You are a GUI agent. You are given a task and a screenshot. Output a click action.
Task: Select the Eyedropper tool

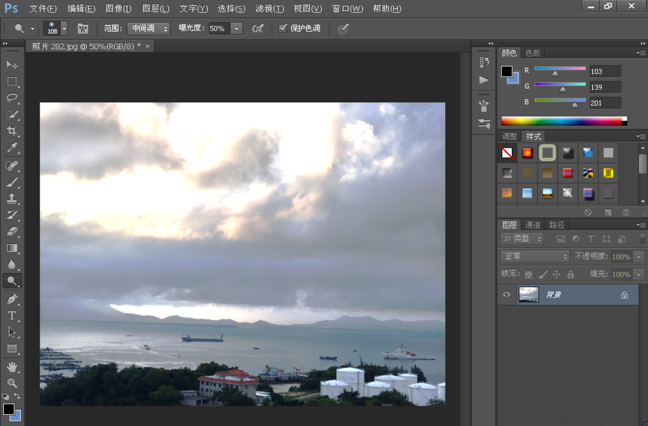pyautogui.click(x=12, y=148)
